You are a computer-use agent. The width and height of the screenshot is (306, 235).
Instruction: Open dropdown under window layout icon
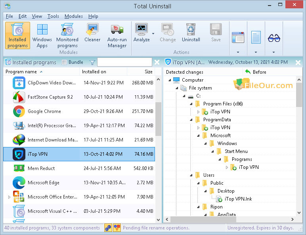click(238, 52)
